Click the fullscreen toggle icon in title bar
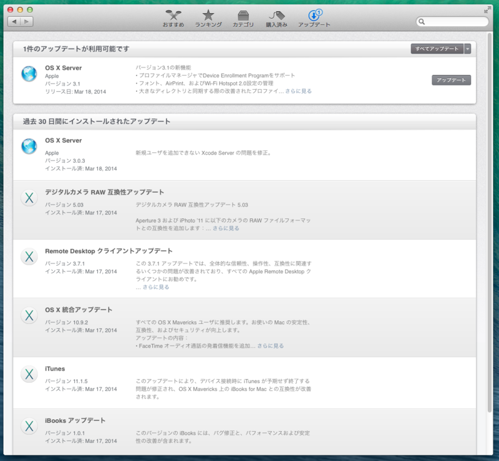 click(487, 10)
